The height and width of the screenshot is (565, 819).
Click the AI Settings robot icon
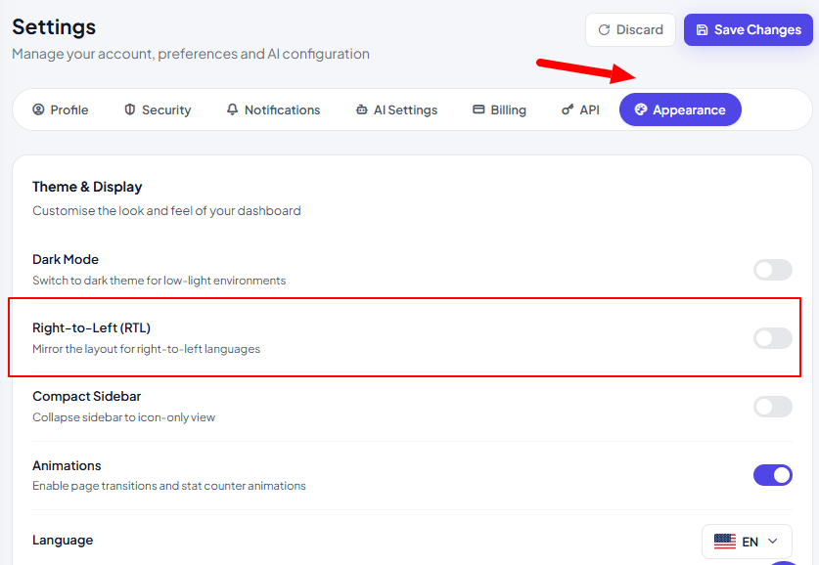pyautogui.click(x=361, y=109)
